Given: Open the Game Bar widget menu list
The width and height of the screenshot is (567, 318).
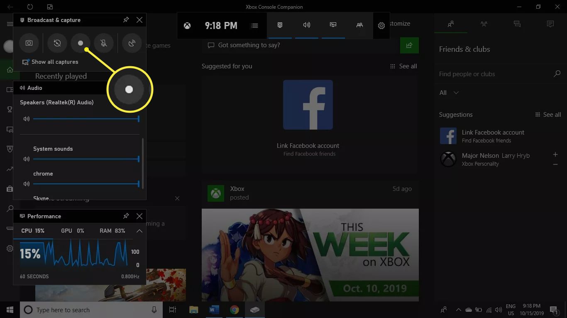Looking at the screenshot, I should [254, 26].
